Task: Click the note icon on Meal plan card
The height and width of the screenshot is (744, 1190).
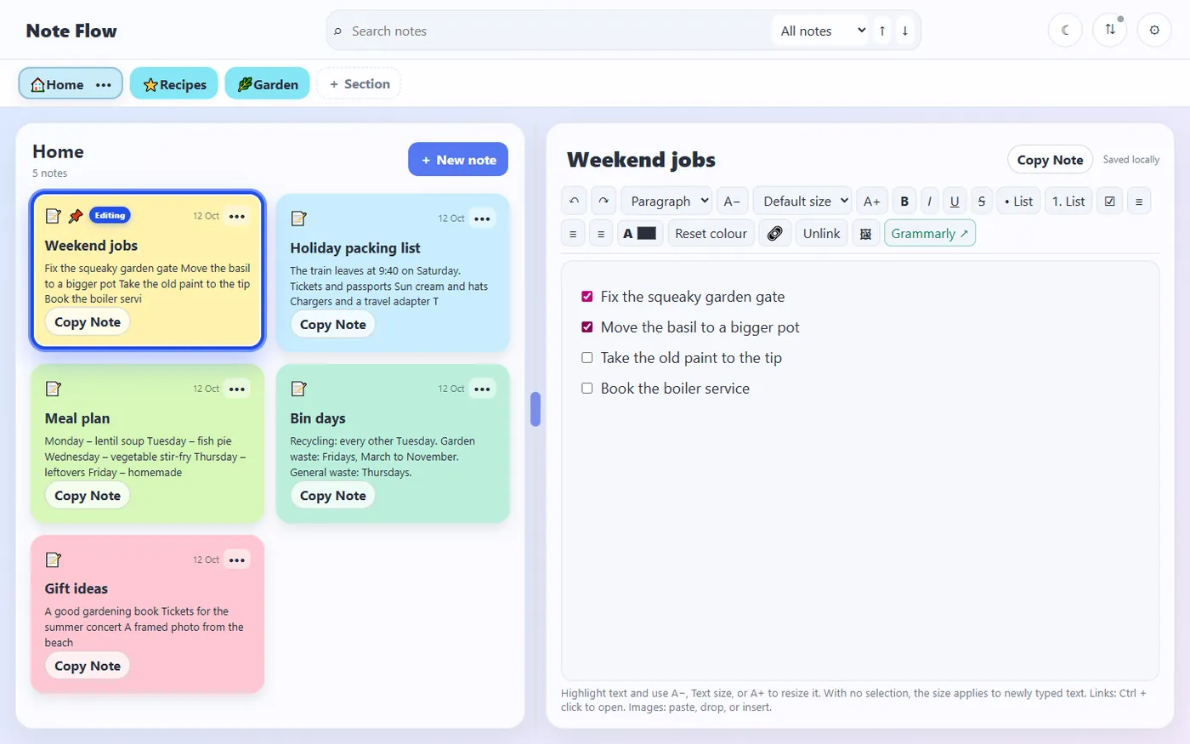Action: [x=53, y=389]
